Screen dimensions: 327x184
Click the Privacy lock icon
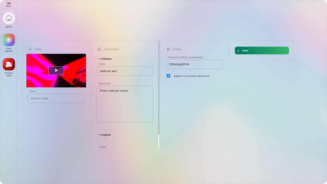(168, 49)
